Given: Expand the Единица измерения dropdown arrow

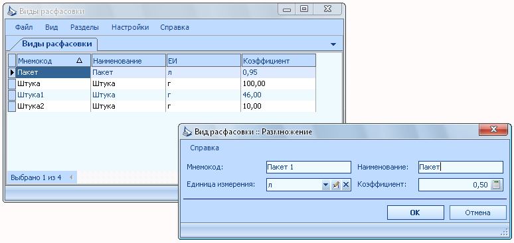Looking at the screenshot, I should tap(325, 185).
